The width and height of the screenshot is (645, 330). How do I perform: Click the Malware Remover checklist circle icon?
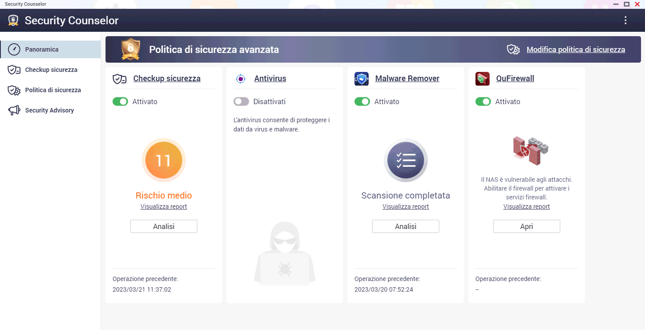(x=406, y=161)
